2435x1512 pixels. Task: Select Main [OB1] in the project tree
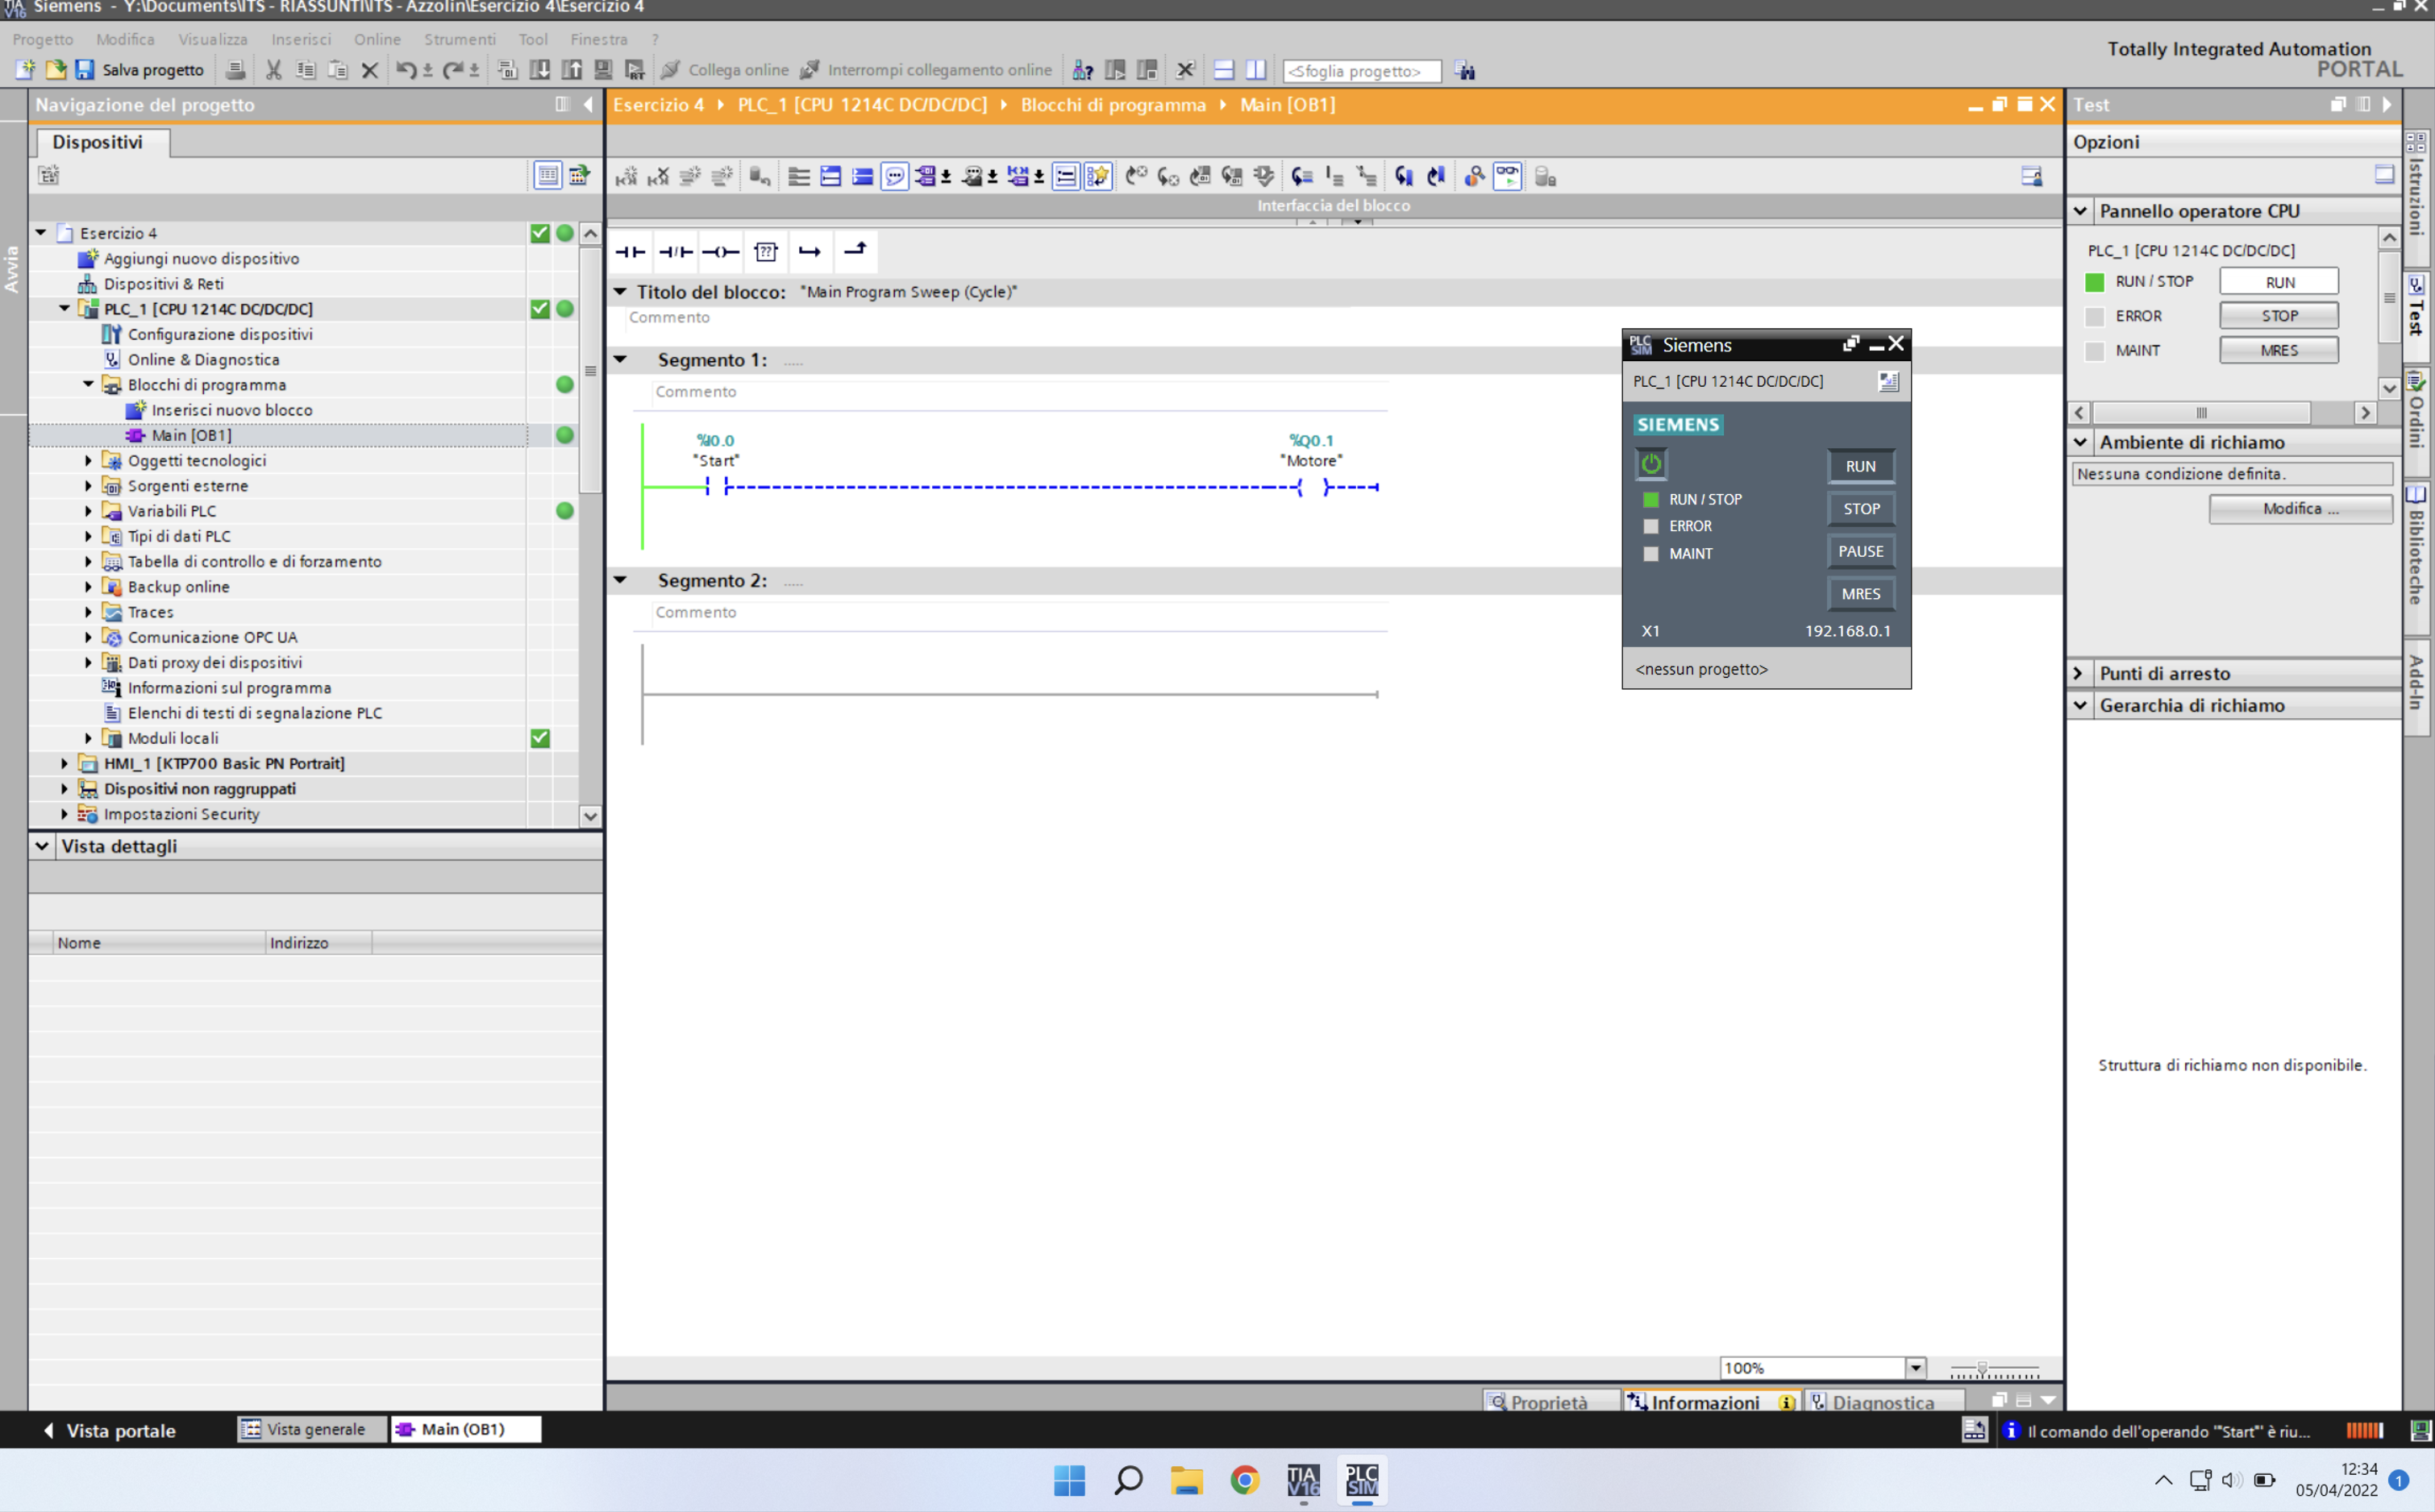click(191, 435)
